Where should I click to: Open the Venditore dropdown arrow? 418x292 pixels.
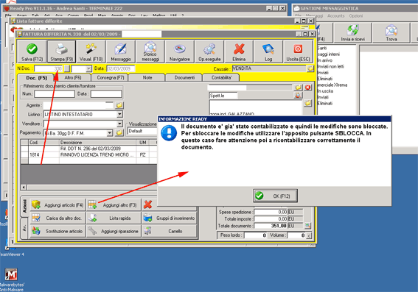tap(119, 124)
